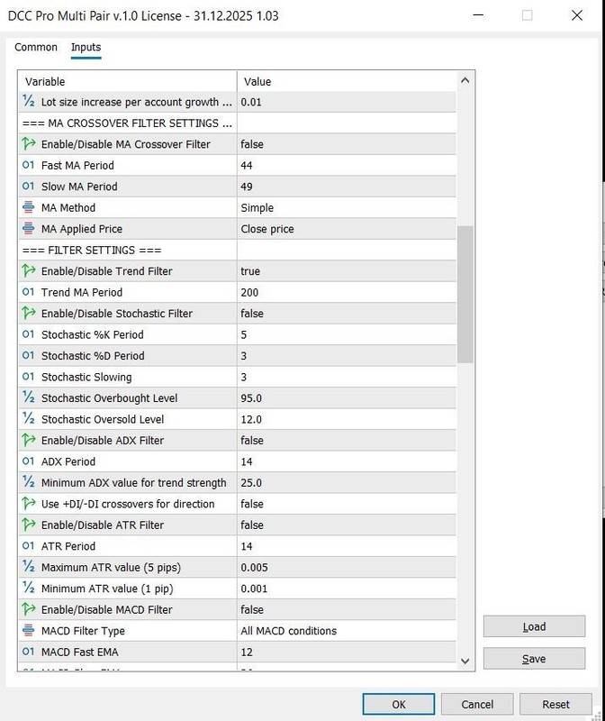The height and width of the screenshot is (721, 605).
Task: Click the OK button
Action: click(398, 704)
